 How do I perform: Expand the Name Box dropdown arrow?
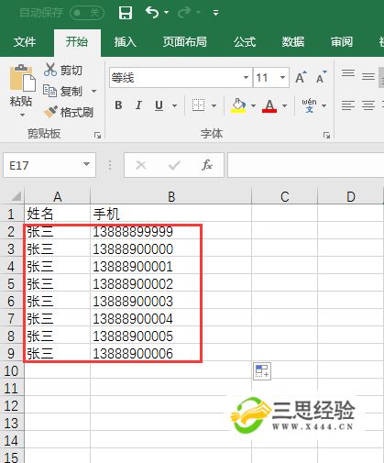[86, 165]
